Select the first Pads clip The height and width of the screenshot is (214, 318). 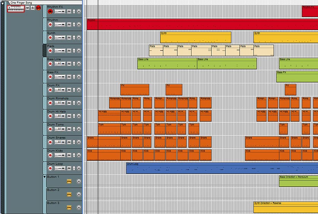tap(156, 51)
